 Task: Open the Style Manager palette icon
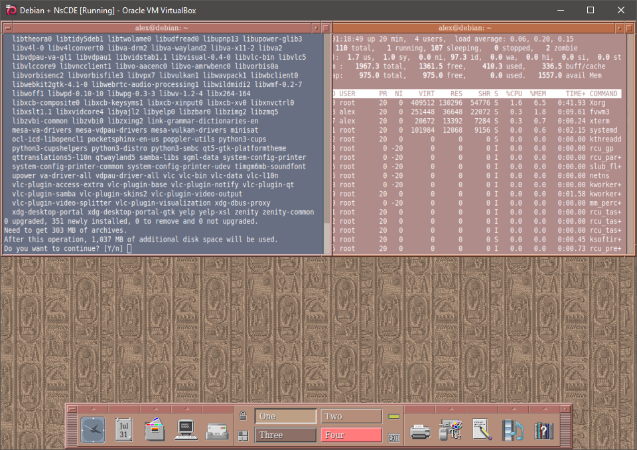pos(451,430)
